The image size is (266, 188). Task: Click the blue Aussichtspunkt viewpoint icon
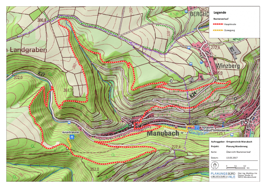[71, 137]
